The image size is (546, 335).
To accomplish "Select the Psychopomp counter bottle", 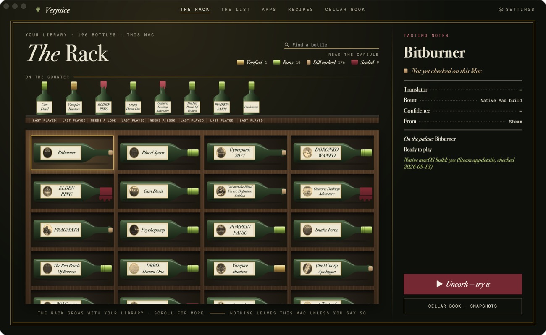I will point(251,98).
